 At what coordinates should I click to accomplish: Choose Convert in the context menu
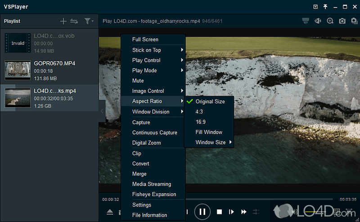click(153, 164)
